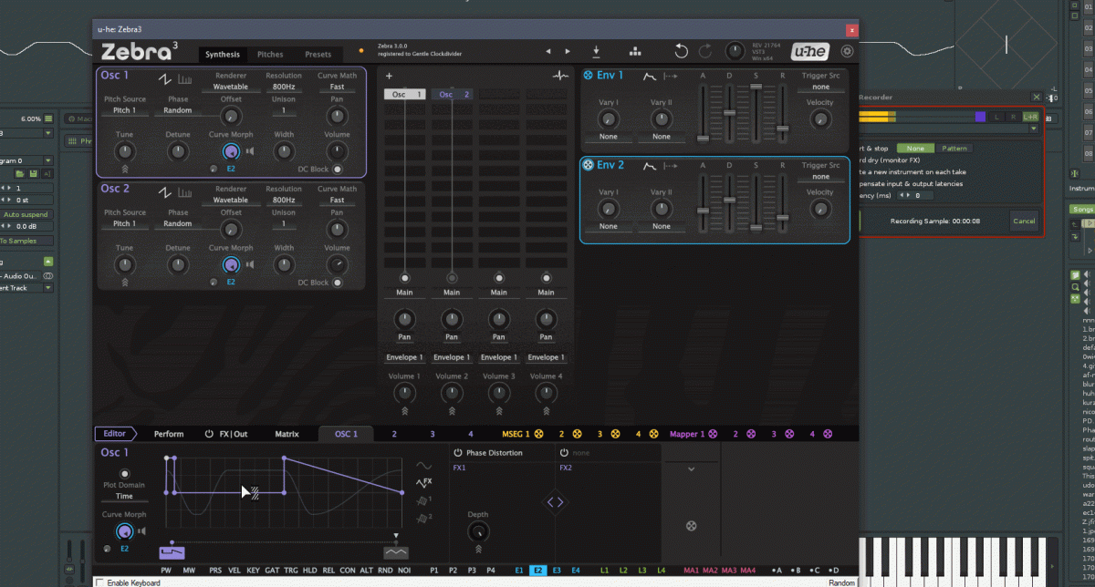
Task: Click the save preset download arrow icon
Action: [596, 52]
